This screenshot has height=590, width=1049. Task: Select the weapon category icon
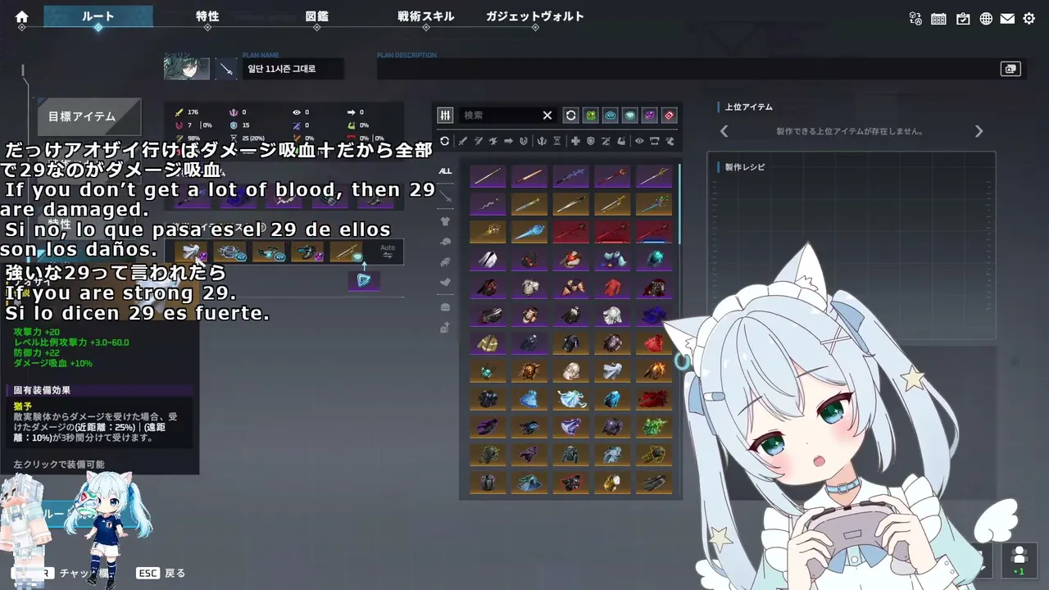coord(446,196)
